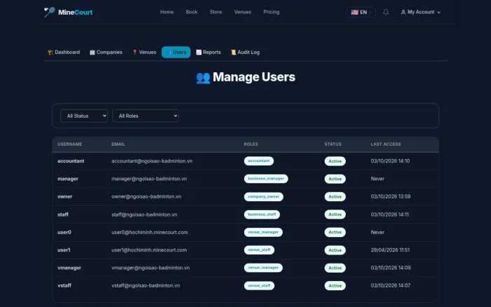Select username "user1"
491x307 pixels.
[x=64, y=250]
